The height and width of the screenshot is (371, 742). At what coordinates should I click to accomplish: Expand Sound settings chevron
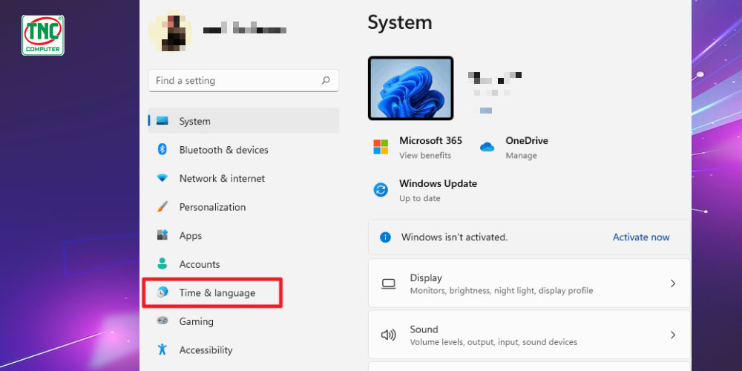(x=672, y=335)
